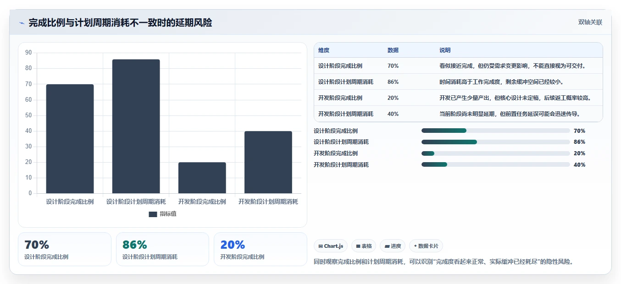Click the 说明 column header
The image size is (621, 284).
[445, 50]
